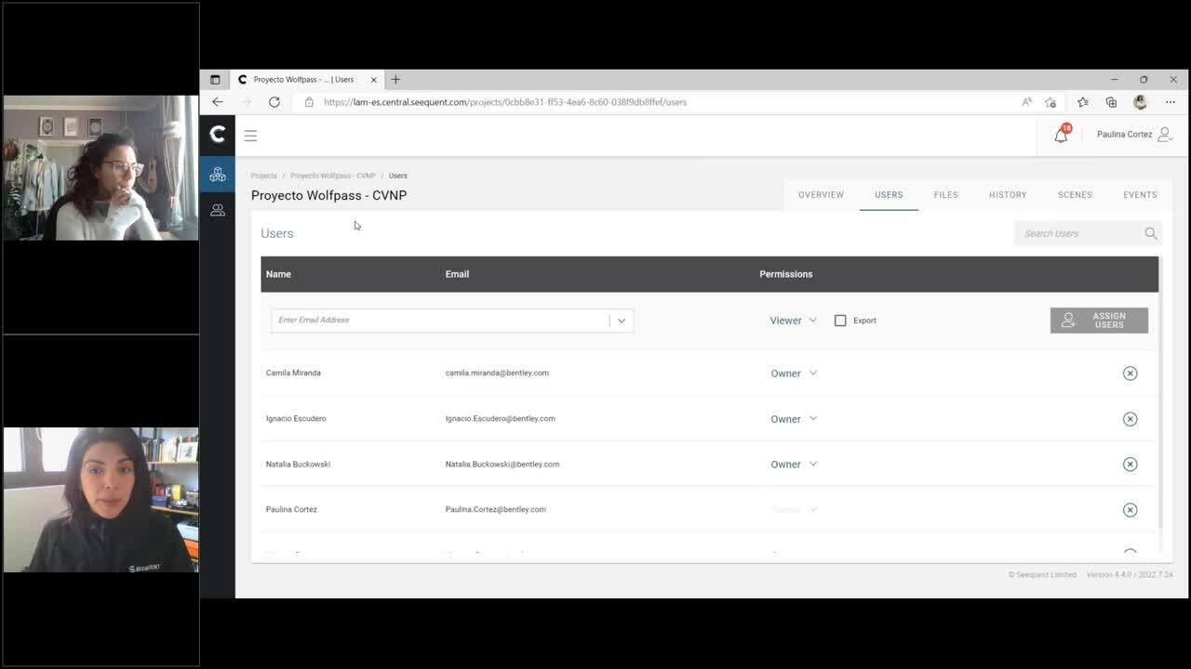Image resolution: width=1191 pixels, height=669 pixels.
Task: Open the Projects section in the sidebar
Action: pyautogui.click(x=218, y=175)
